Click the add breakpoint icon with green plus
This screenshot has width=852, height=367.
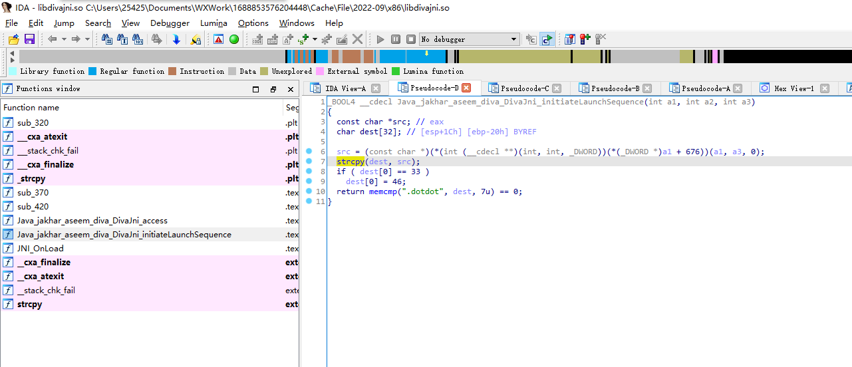[585, 39]
